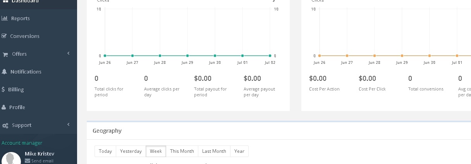Click the account manager avatar picture
This screenshot has width=471, height=164.
point(11,159)
